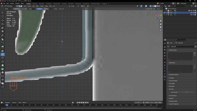Switch to rendered viewport shading

point(159,6)
